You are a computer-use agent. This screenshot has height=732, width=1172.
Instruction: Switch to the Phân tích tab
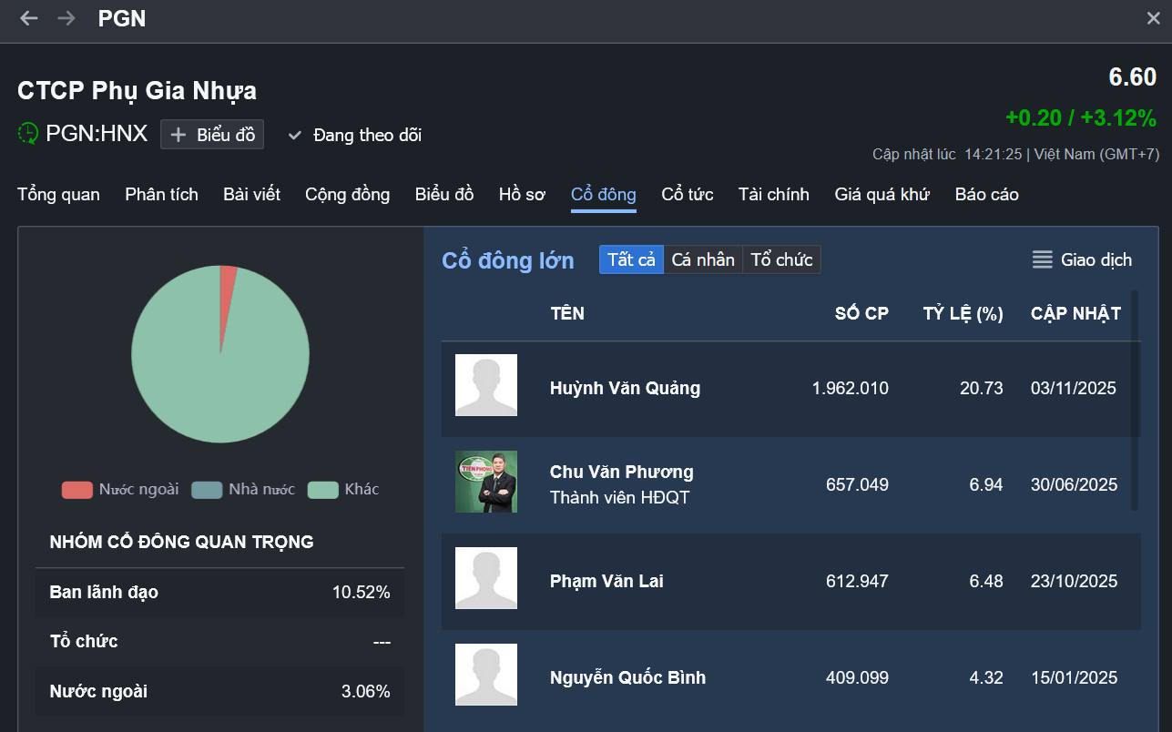[161, 194]
